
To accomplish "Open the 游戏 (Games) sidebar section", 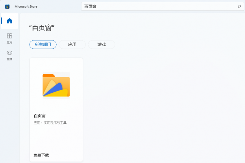I will tap(9, 56).
